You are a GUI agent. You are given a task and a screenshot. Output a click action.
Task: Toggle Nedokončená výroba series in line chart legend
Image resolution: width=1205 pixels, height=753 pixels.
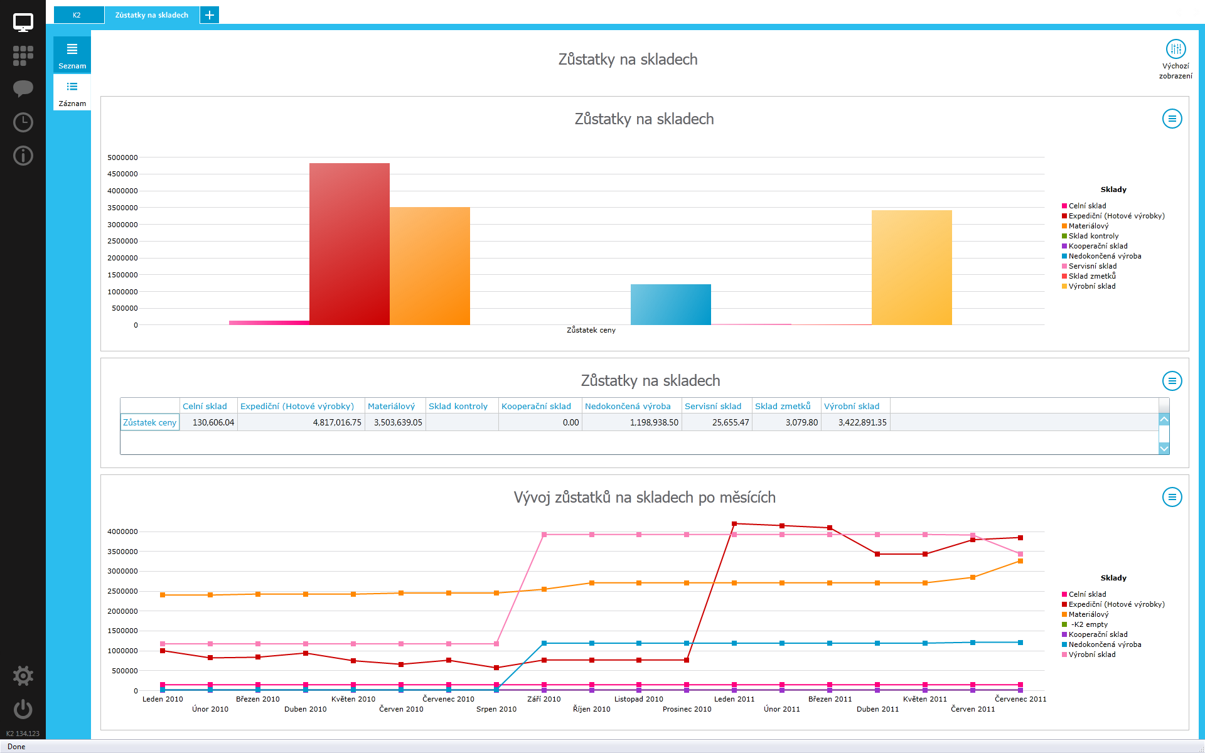point(1104,644)
